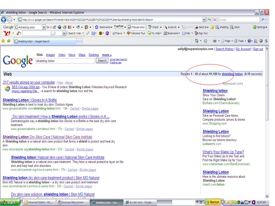Open the My Web dropdown

point(154,33)
